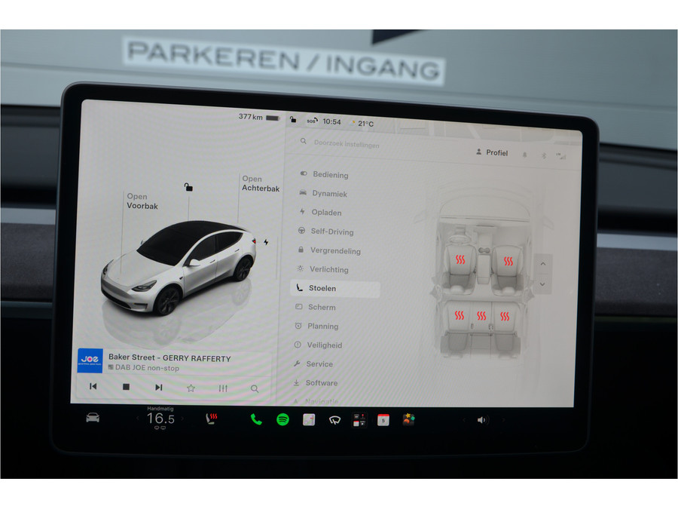Click the Doorzoek instellingen search field
The image size is (678, 509).
tap(347, 144)
